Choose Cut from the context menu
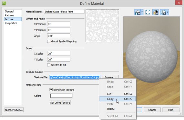This screenshot has width=184, height=120. 118,94
